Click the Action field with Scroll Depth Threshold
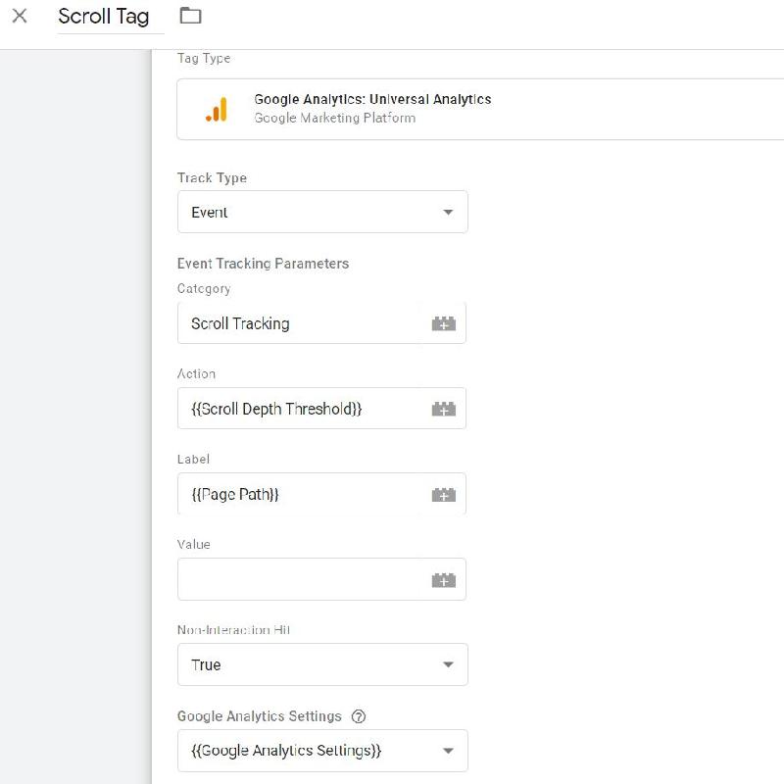784x784 pixels. 299,409
